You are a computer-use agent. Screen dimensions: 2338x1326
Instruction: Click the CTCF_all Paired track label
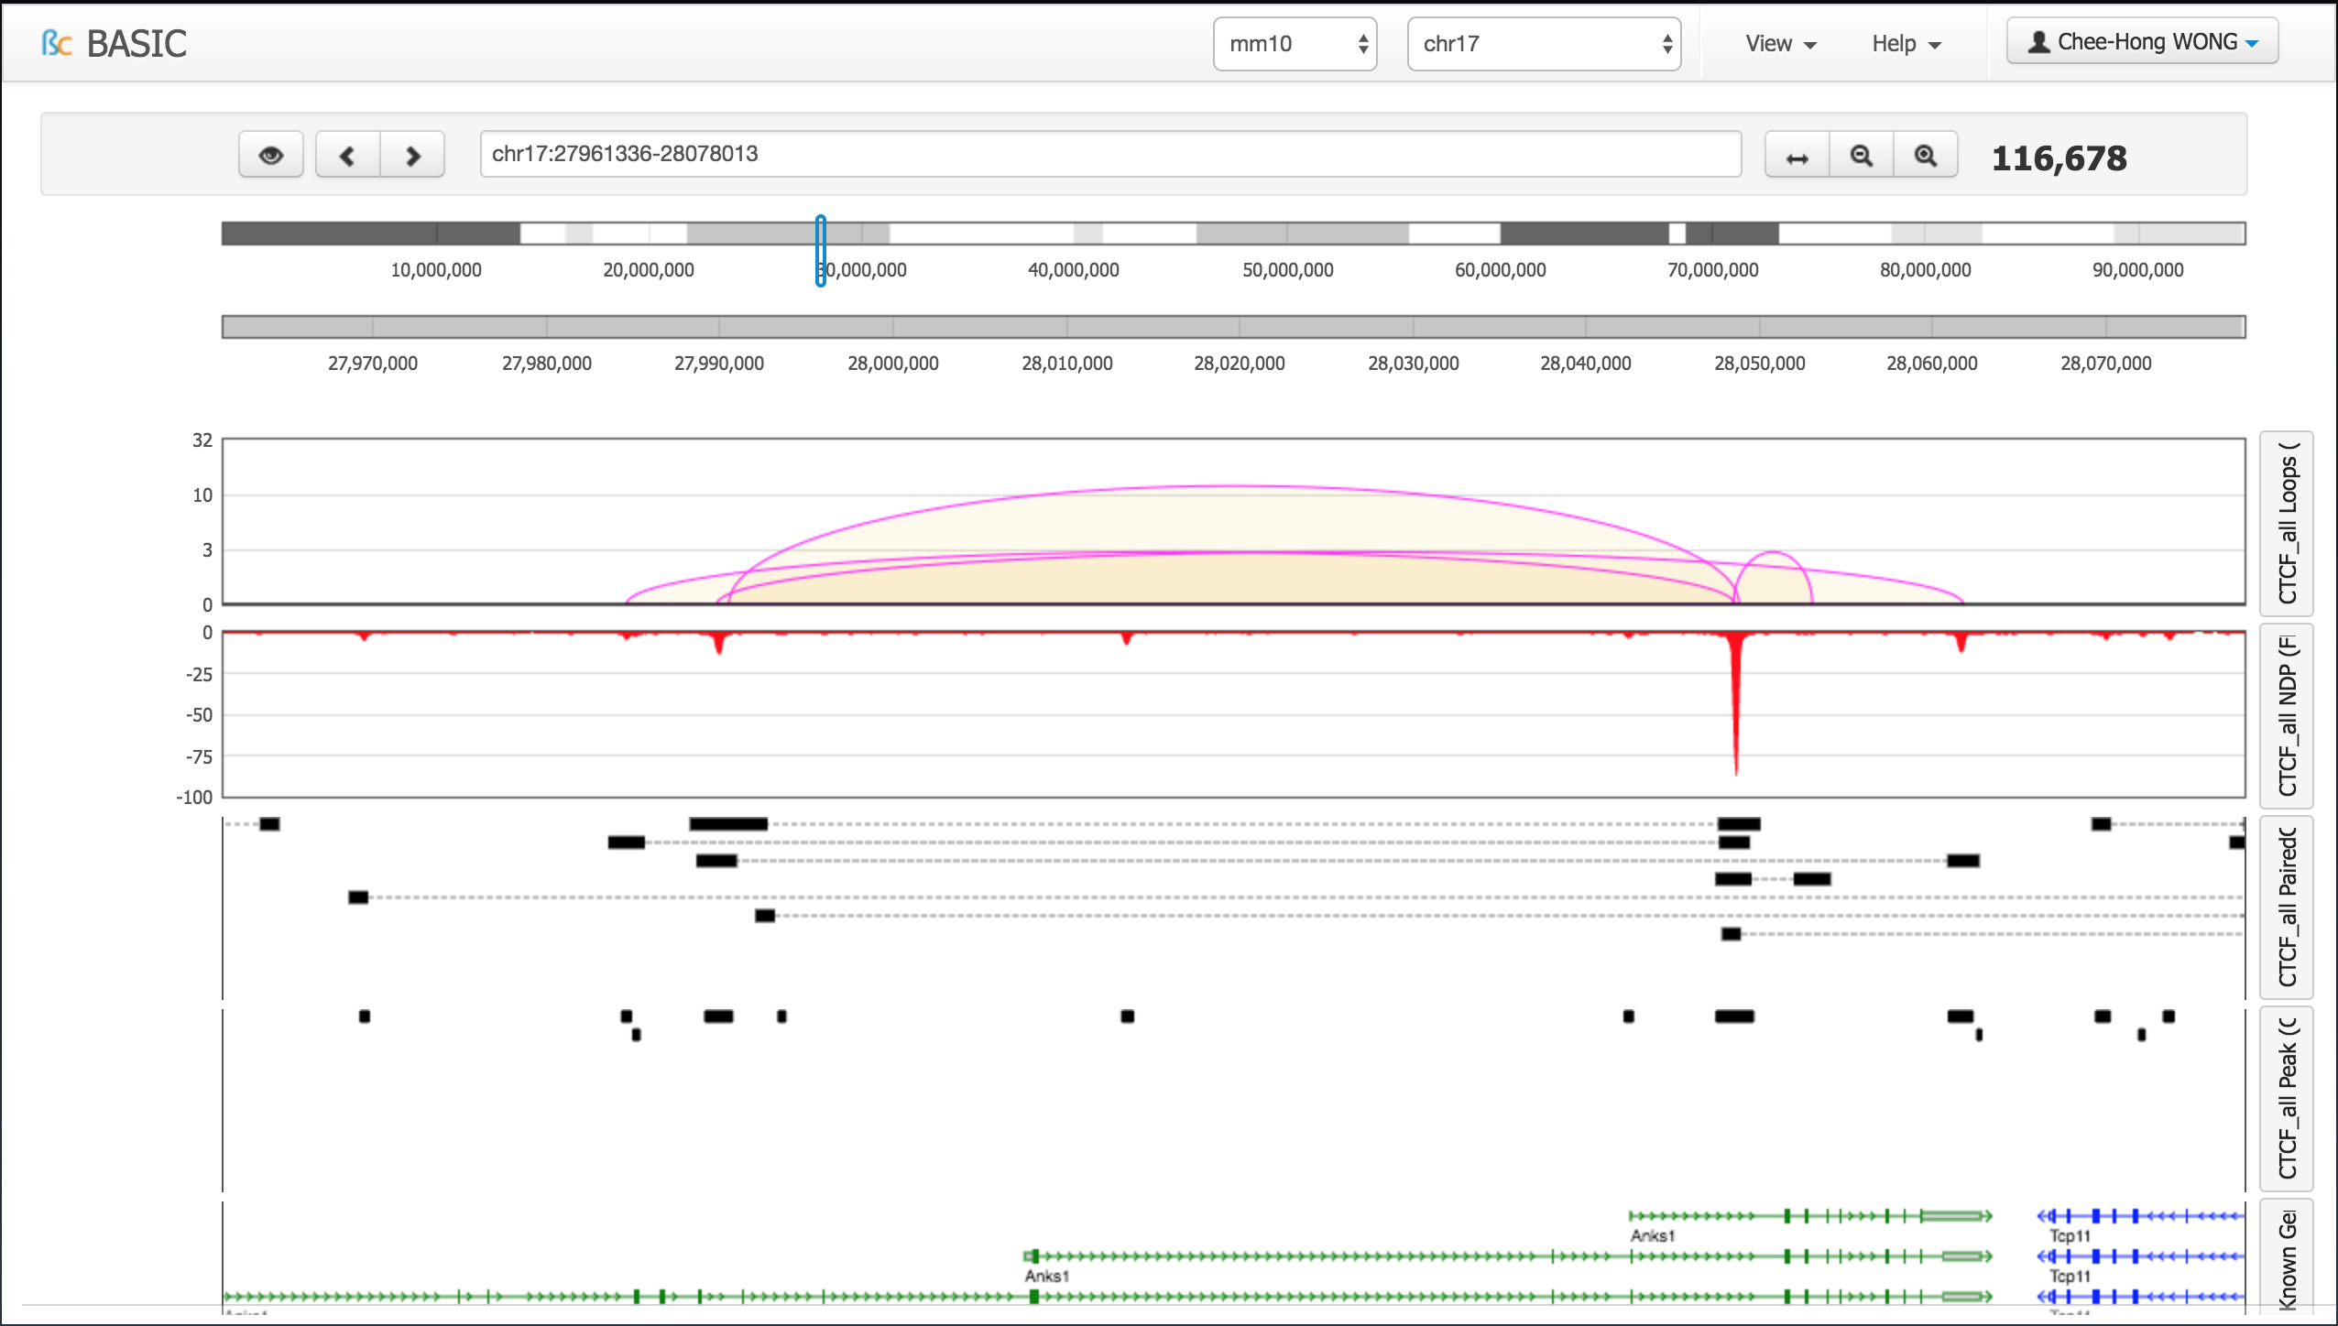click(2287, 907)
